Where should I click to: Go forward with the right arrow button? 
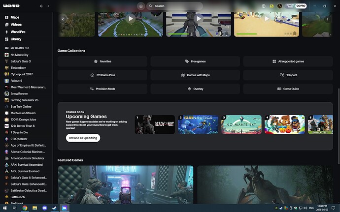pos(48,6)
